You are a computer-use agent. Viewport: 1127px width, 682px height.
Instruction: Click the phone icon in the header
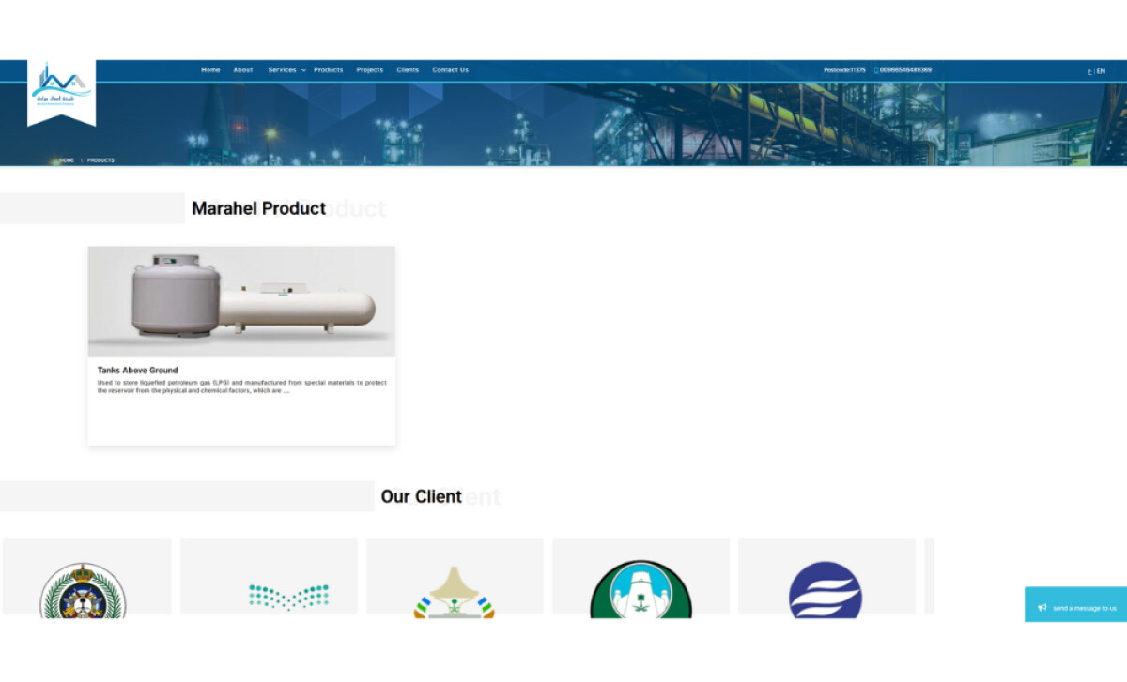tap(875, 69)
